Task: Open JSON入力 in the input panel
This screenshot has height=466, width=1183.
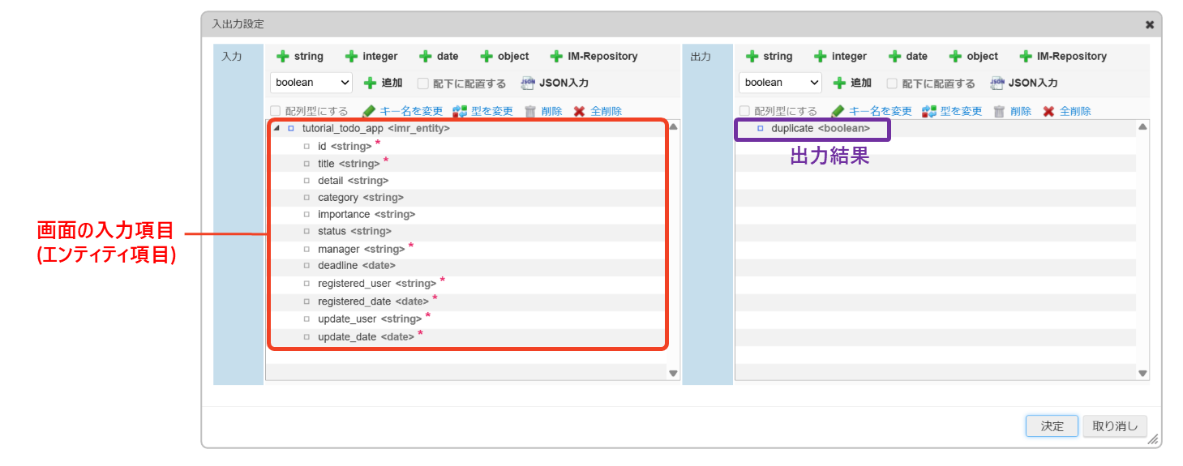Action: [555, 83]
